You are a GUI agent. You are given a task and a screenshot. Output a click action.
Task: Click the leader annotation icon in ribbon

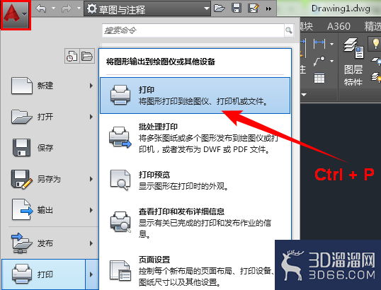319,61
